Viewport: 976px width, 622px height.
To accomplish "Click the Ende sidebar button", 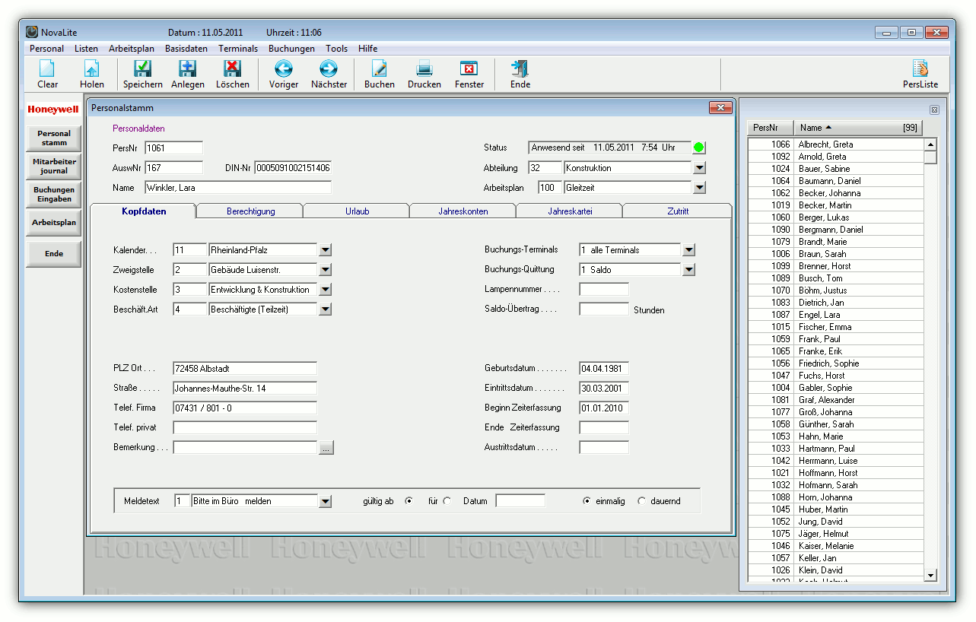I will pos(53,254).
